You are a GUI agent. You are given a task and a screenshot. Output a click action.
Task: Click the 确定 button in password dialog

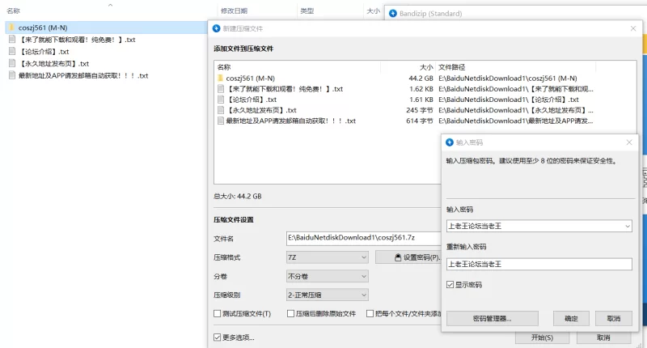(571, 319)
